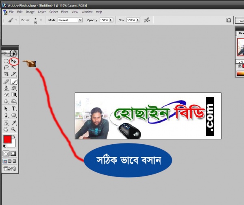244x205 pixels.
Task: Select the Eraser tool
Action: (6, 95)
